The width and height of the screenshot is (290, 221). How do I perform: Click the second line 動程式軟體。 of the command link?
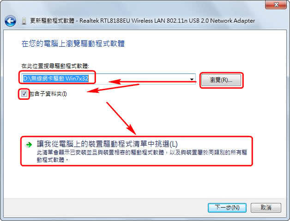pyautogui.click(x=53, y=160)
